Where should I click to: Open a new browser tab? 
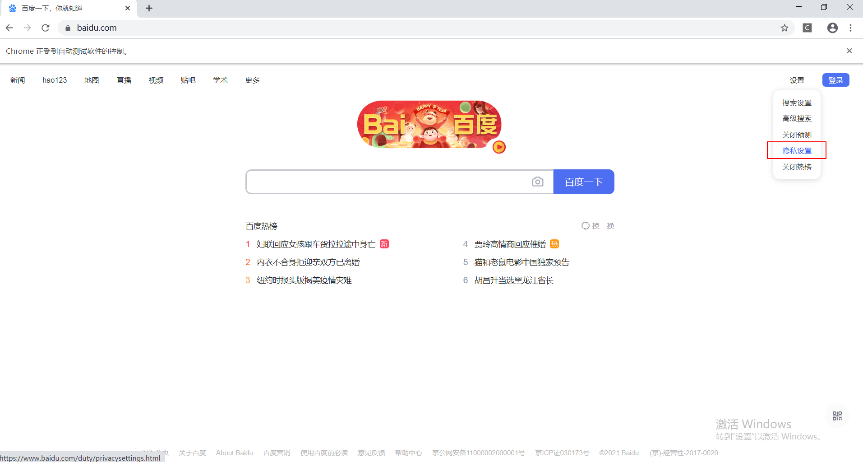click(149, 8)
